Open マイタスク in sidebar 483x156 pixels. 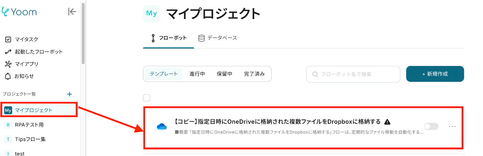(x=27, y=40)
